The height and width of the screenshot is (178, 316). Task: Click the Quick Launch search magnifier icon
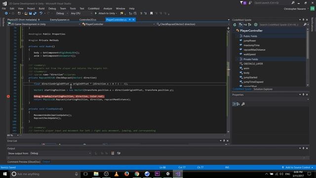293,3
